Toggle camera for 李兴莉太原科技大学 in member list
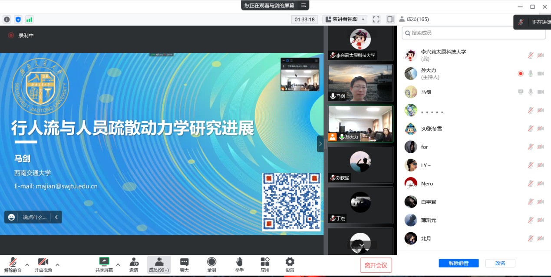The image size is (551, 277). (541, 55)
